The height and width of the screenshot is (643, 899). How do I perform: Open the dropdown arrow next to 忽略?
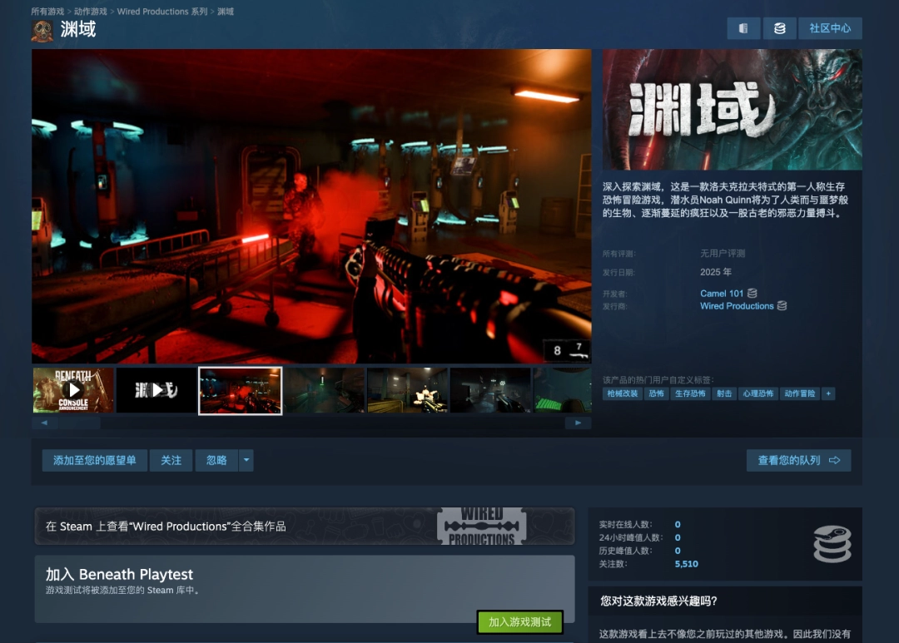246,460
